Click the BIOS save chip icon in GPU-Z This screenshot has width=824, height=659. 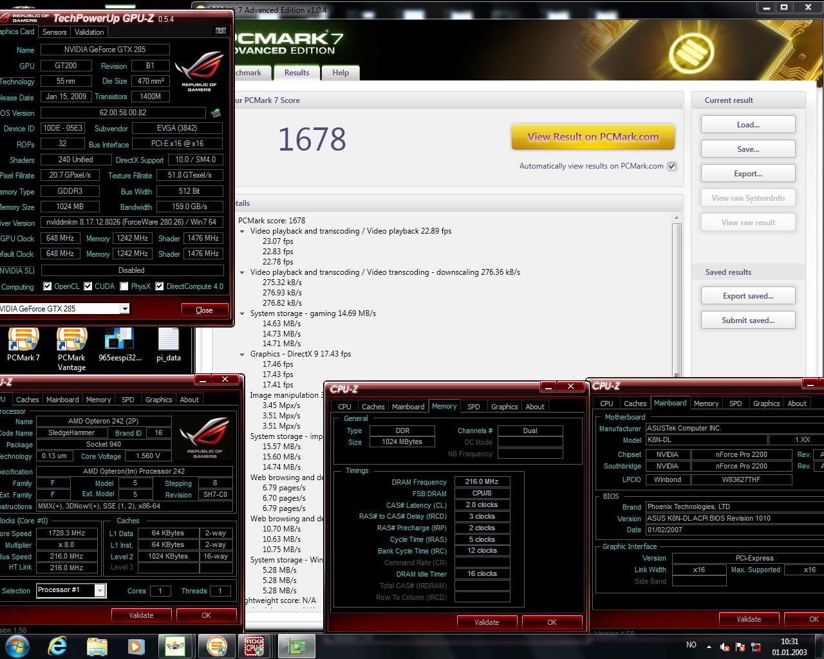click(x=216, y=113)
